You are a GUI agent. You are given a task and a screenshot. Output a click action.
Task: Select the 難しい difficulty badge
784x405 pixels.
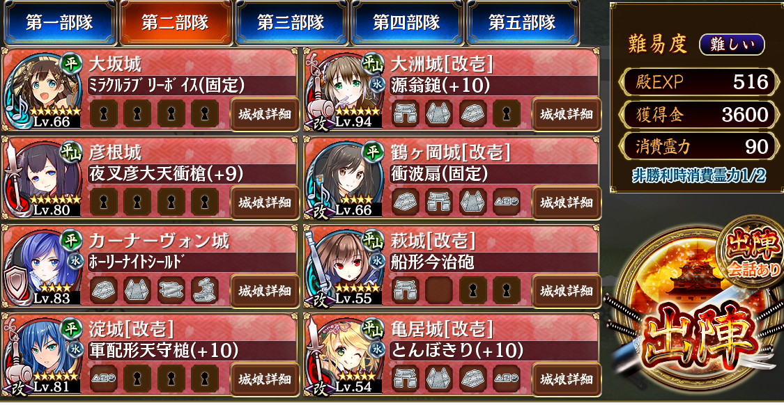point(732,45)
